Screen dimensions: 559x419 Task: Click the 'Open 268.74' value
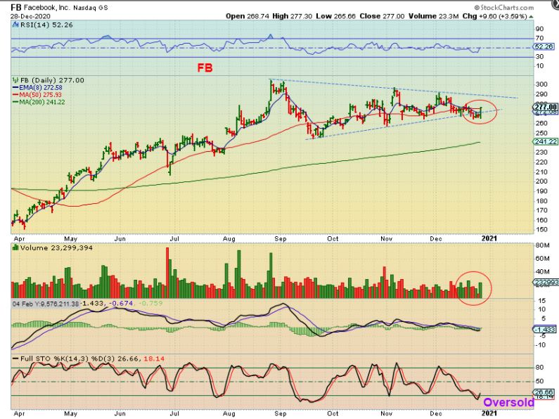(x=248, y=16)
